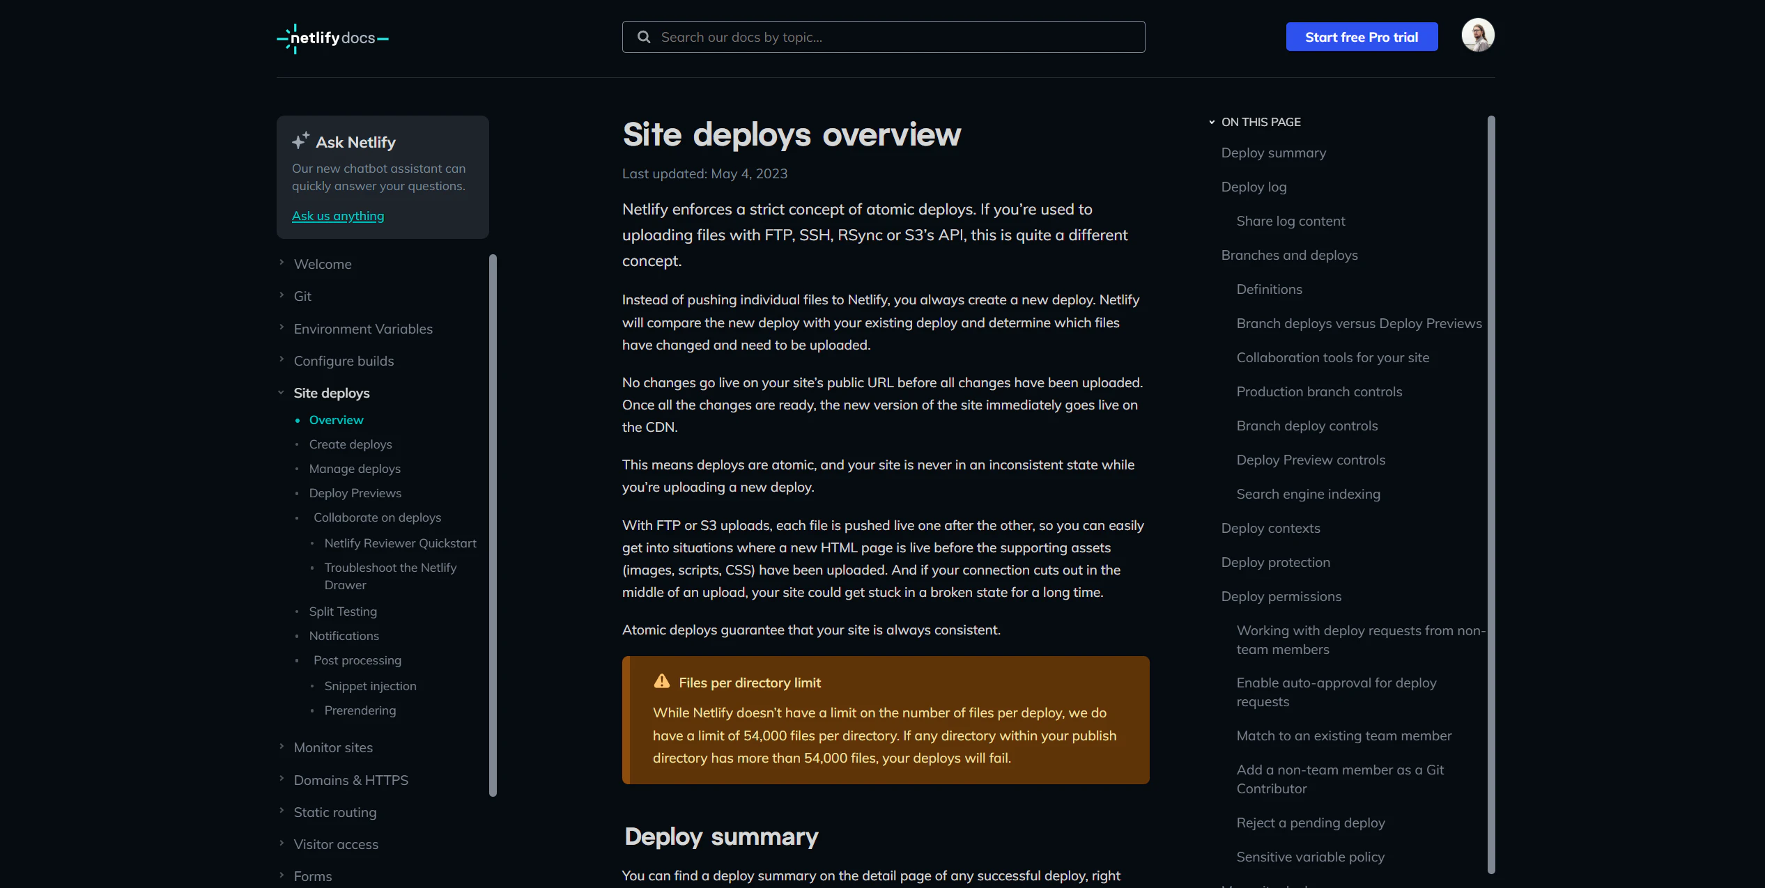This screenshot has height=888, width=1765.
Task: Click the On this page scrollbar
Action: tap(1491, 494)
